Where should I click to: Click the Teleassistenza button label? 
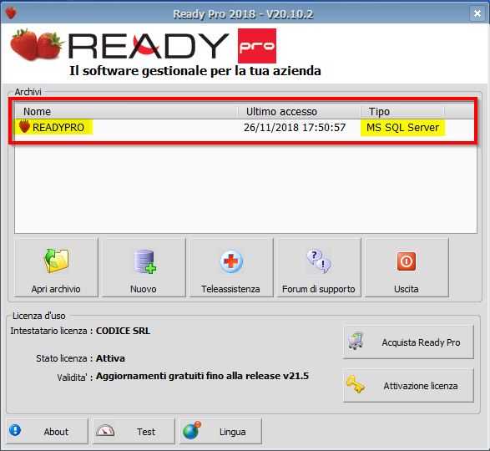click(x=230, y=289)
